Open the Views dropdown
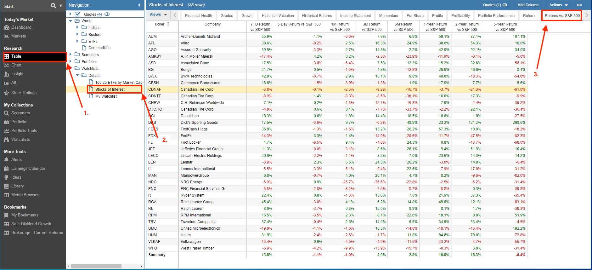Viewport: 592px width, 270px height. (158, 14)
